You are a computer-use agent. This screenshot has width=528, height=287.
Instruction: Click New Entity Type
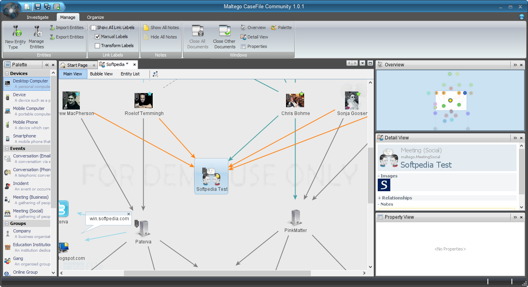15,37
